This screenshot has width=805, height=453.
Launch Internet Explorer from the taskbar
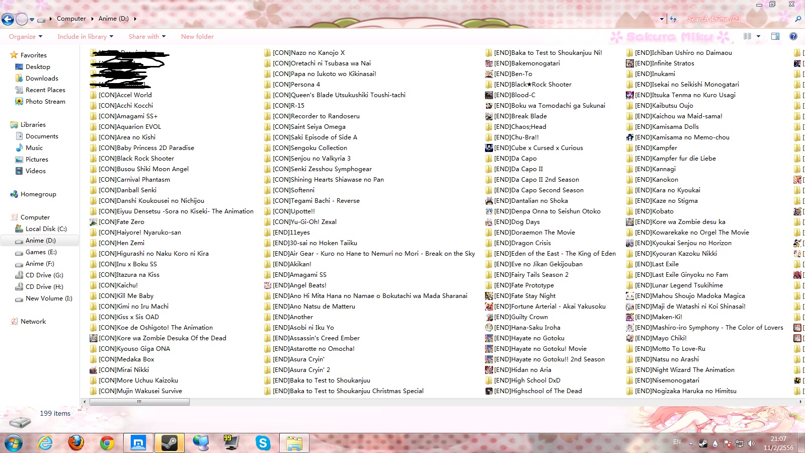(45, 443)
